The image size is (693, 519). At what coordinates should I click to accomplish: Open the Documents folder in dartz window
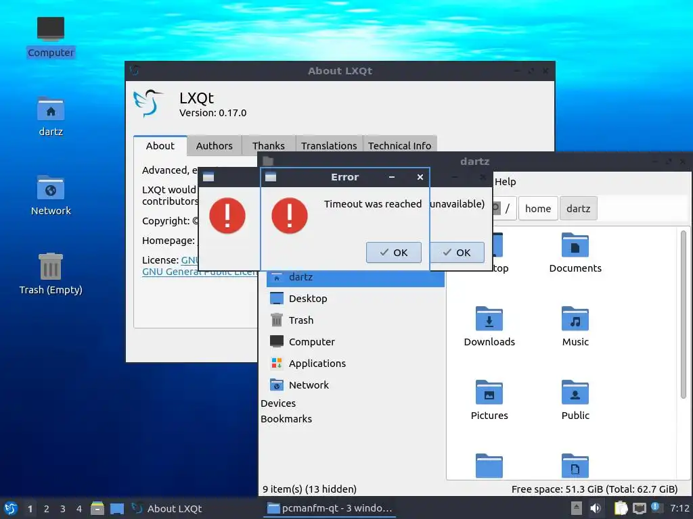(575, 253)
